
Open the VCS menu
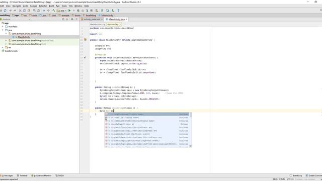click(70, 6)
